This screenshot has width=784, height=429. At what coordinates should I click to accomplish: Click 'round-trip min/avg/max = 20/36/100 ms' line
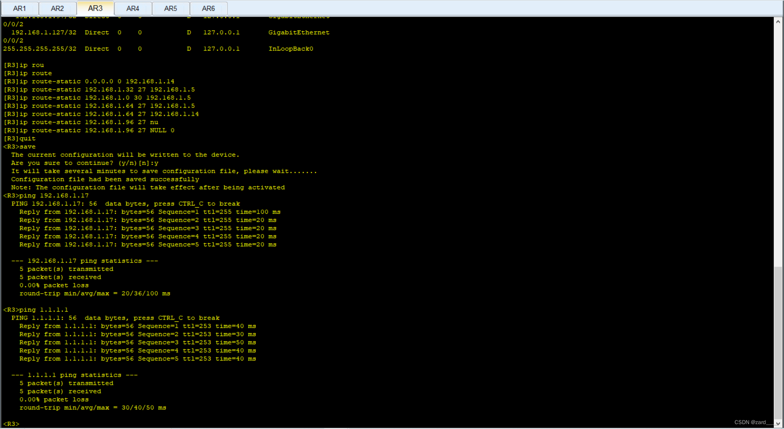95,293
